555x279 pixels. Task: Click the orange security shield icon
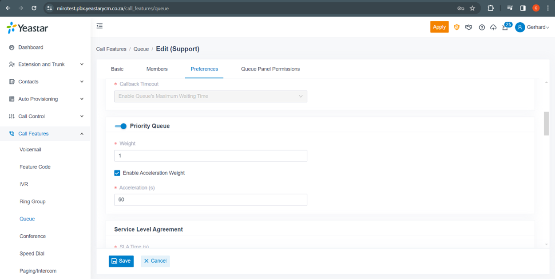coord(456,27)
